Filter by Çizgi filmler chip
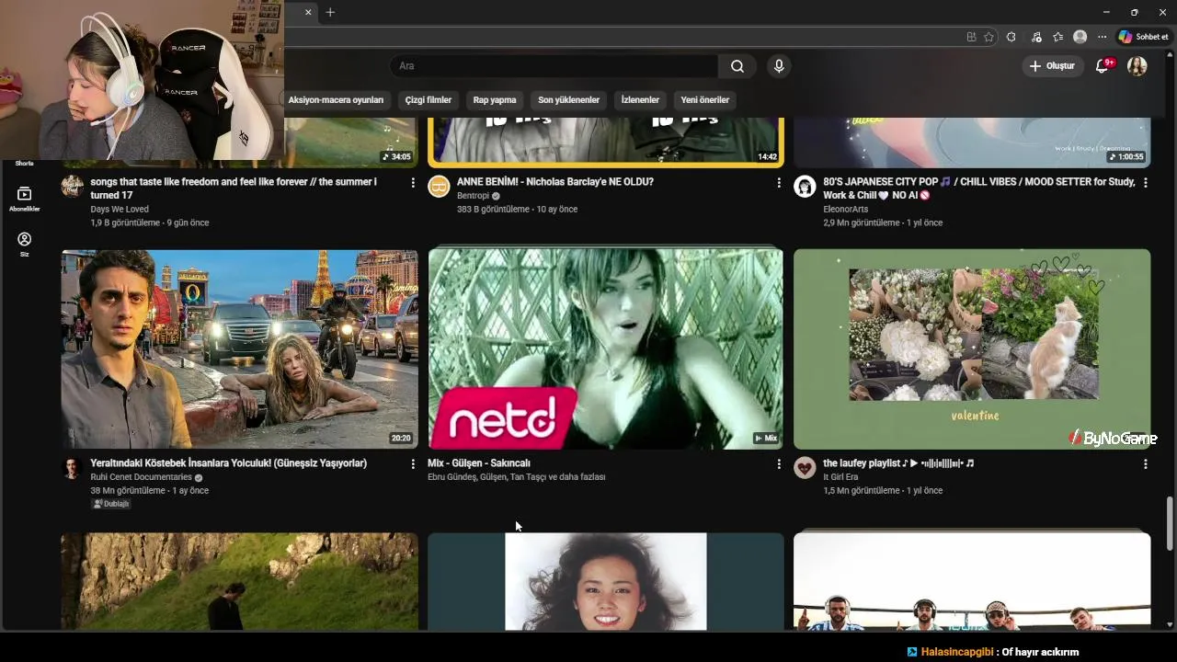This screenshot has width=1177, height=662. [429, 100]
